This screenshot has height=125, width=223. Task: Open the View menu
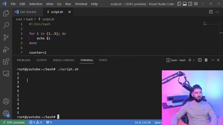49,4
